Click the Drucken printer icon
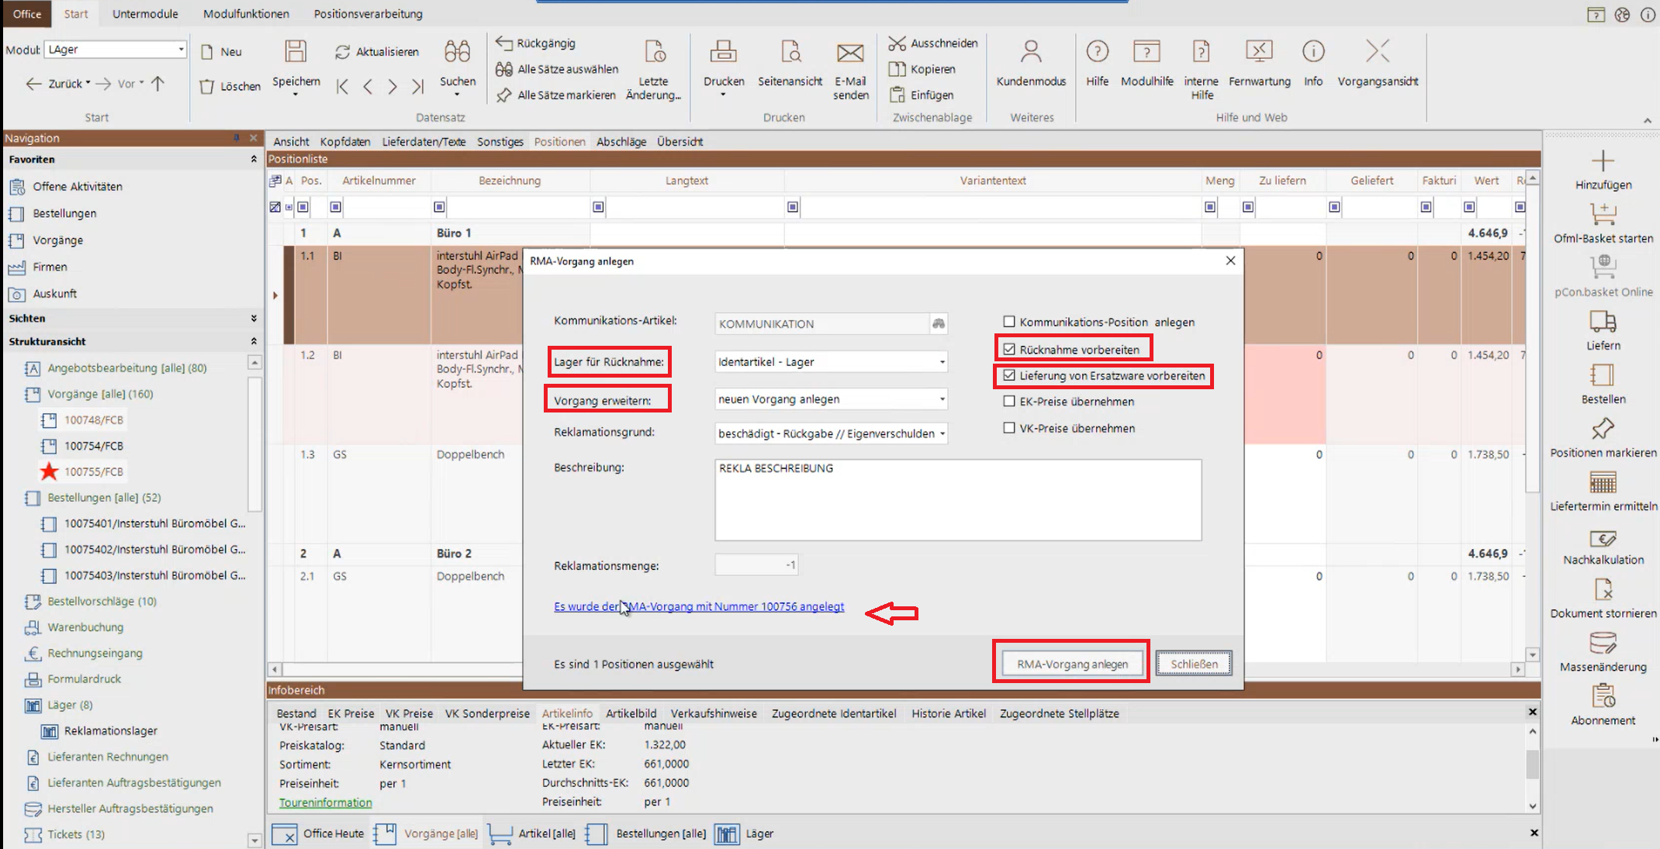This screenshot has width=1660, height=849. click(723, 53)
